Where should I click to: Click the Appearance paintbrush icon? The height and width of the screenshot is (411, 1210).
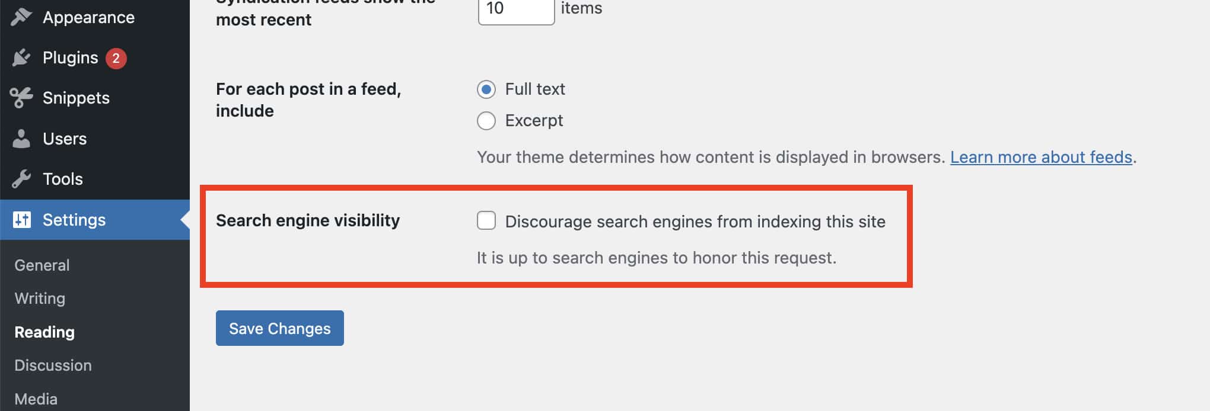[21, 17]
